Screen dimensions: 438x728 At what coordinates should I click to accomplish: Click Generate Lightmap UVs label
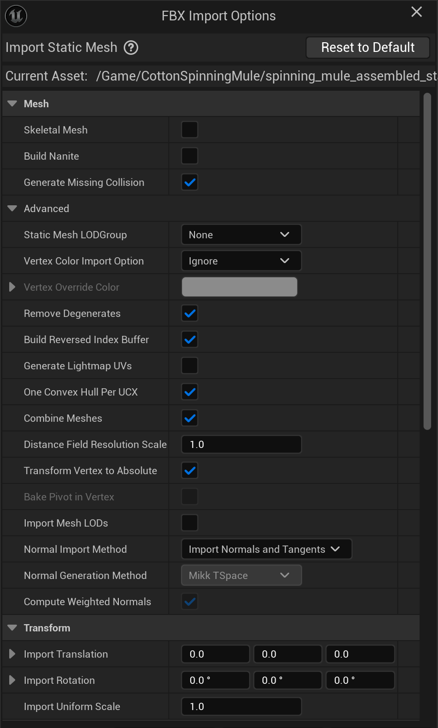click(x=78, y=366)
